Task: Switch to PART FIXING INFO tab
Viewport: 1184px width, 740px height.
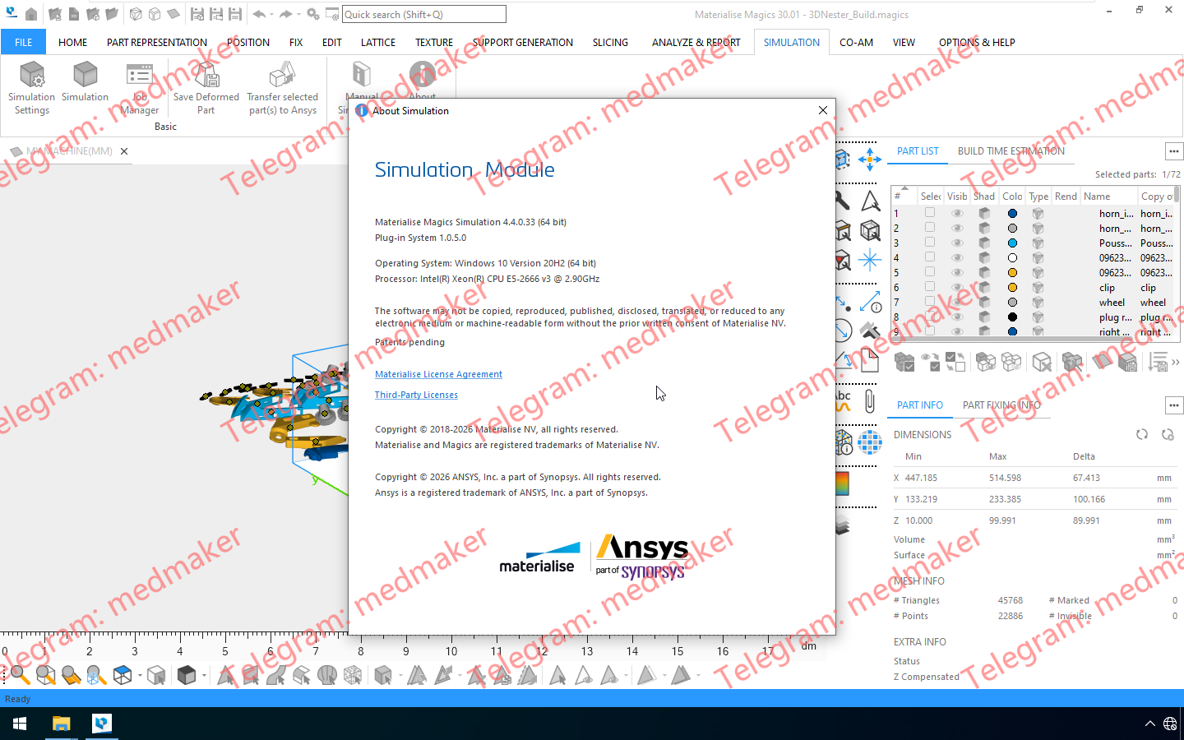Action: 1001,405
